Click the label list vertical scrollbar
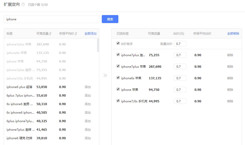245x145 pixels. point(98,45)
